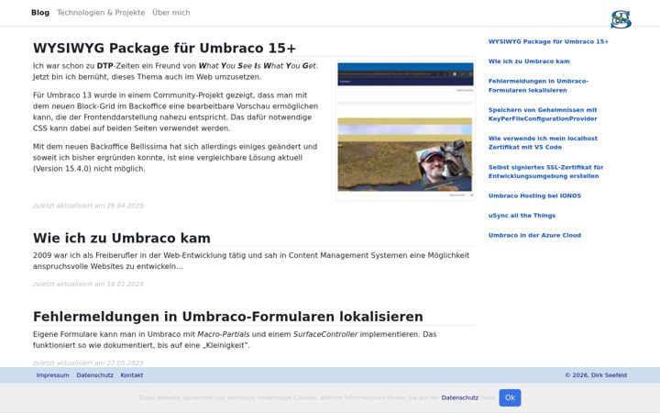Image resolution: width=660 pixels, height=413 pixels.
Task: Open the Blog menu item
Action: point(40,13)
